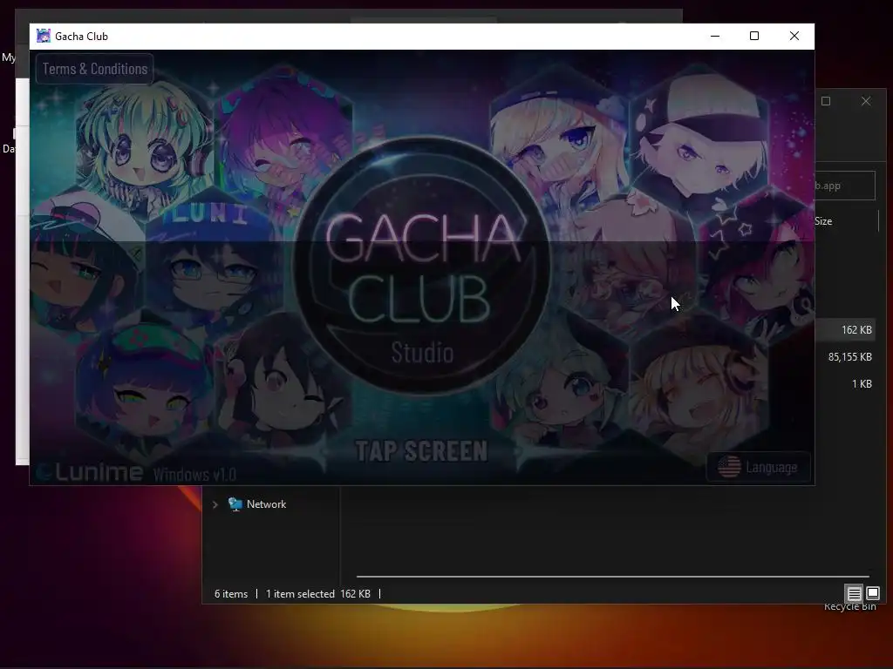Minimize the Gacha Club window
This screenshot has width=893, height=669.
715,36
